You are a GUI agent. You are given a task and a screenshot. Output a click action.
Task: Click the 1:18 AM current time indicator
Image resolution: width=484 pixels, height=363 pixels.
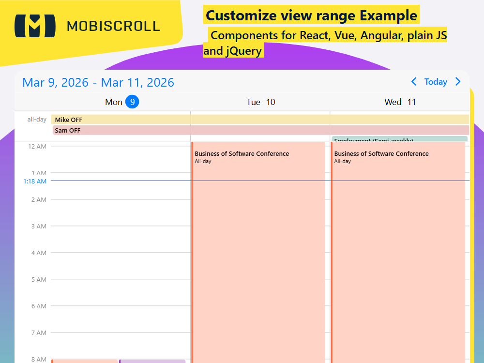click(x=34, y=181)
